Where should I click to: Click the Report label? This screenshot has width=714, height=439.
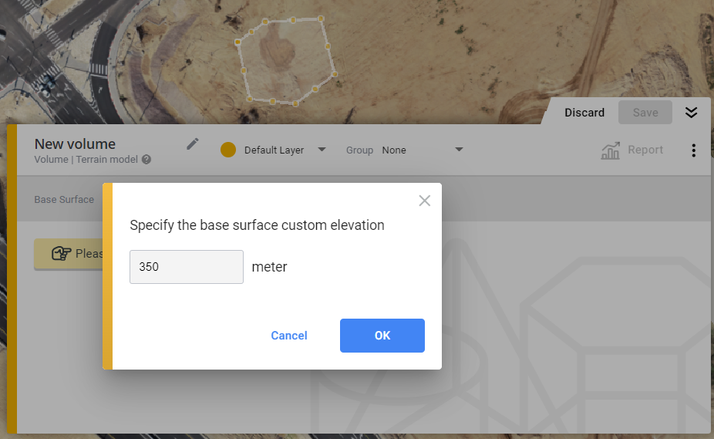(x=645, y=150)
